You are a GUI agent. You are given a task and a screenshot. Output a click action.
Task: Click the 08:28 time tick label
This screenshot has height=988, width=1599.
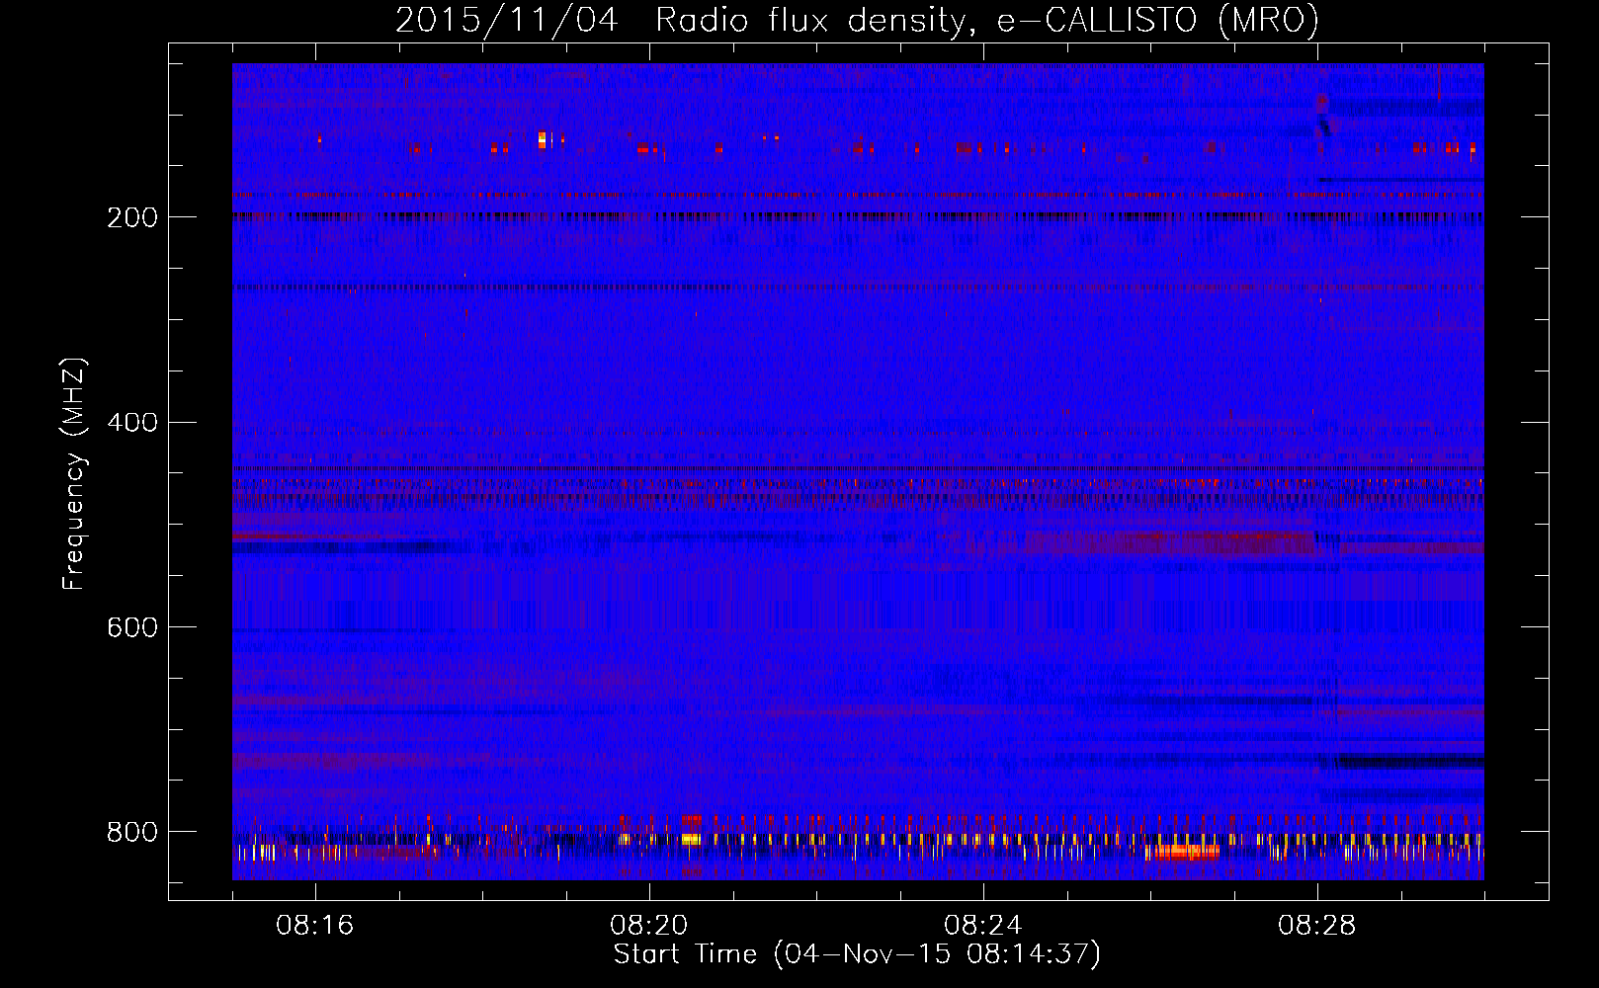(1317, 926)
